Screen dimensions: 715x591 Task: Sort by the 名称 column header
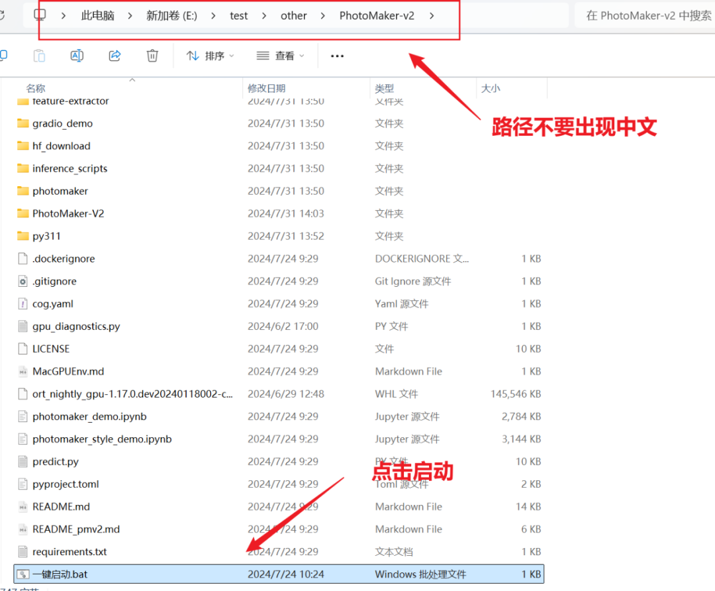[36, 88]
